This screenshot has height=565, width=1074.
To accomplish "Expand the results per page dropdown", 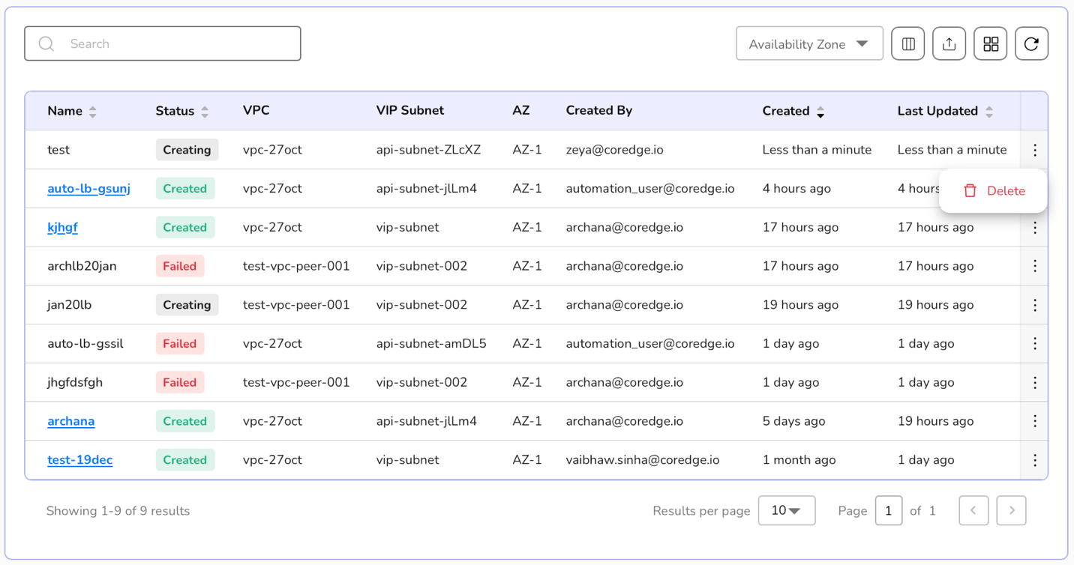I will 786,511.
